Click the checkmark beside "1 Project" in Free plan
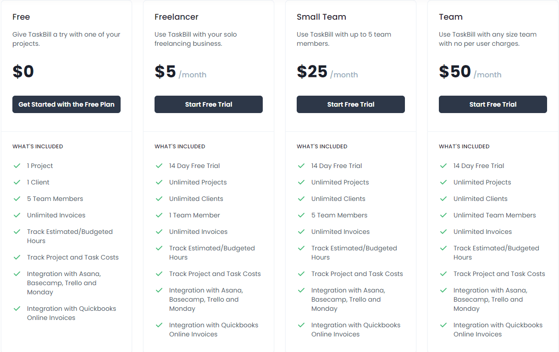The image size is (559, 352). tap(17, 166)
